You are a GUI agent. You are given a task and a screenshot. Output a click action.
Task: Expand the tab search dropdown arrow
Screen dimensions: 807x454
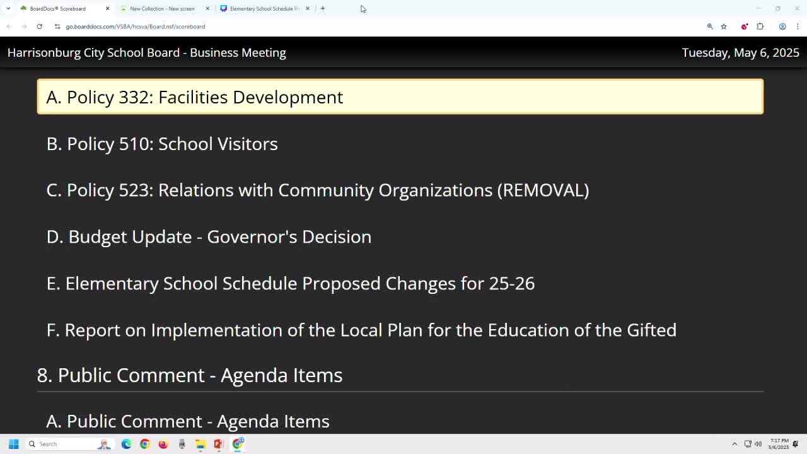coord(8,8)
